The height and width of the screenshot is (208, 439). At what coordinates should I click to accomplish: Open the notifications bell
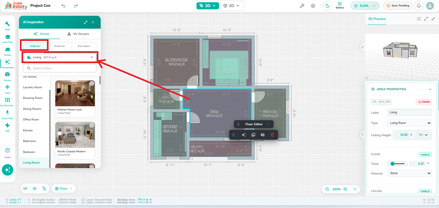click(x=419, y=5)
